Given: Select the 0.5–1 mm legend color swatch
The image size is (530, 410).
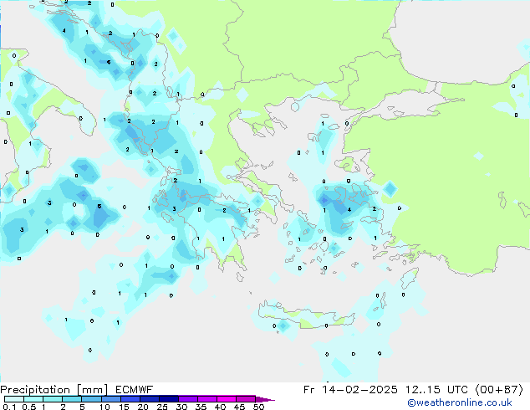Looking at the screenshot, I should click(33, 399).
